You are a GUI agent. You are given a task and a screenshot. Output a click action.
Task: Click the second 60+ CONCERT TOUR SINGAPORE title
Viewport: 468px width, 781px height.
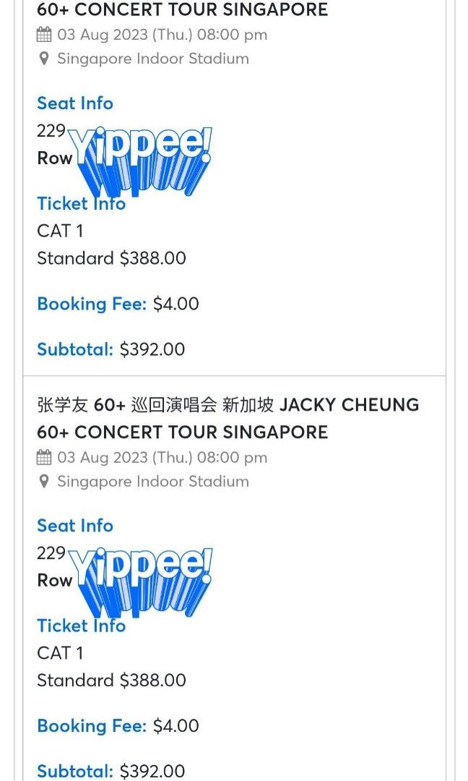pos(183,432)
